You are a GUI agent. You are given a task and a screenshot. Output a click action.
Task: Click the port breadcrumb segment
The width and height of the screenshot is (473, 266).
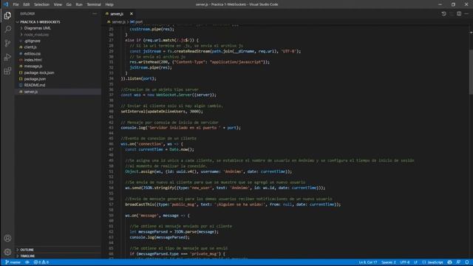point(139,22)
